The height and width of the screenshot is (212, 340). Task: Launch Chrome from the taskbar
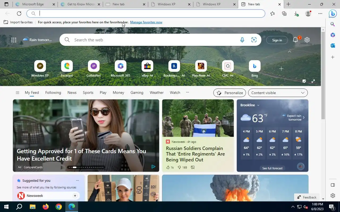pyautogui.click(x=59, y=207)
